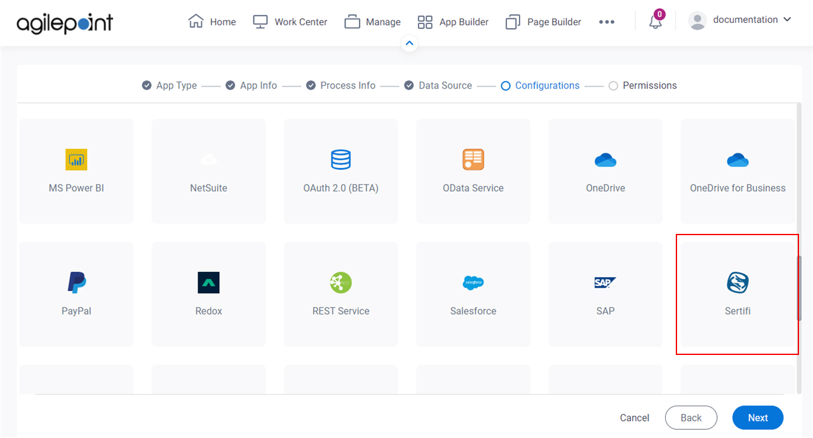This screenshot has height=438, width=813.
Task: Pick the OData Service icon
Action: [473, 160]
